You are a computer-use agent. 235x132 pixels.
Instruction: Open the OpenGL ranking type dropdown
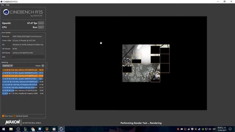click(7, 66)
